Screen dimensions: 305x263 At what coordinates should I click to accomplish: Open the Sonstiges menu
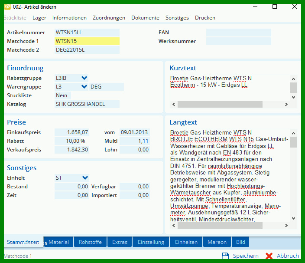(177, 18)
